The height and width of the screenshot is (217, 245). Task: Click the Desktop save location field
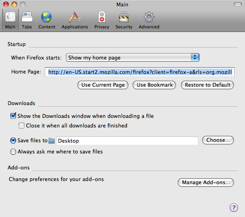tap(127, 141)
